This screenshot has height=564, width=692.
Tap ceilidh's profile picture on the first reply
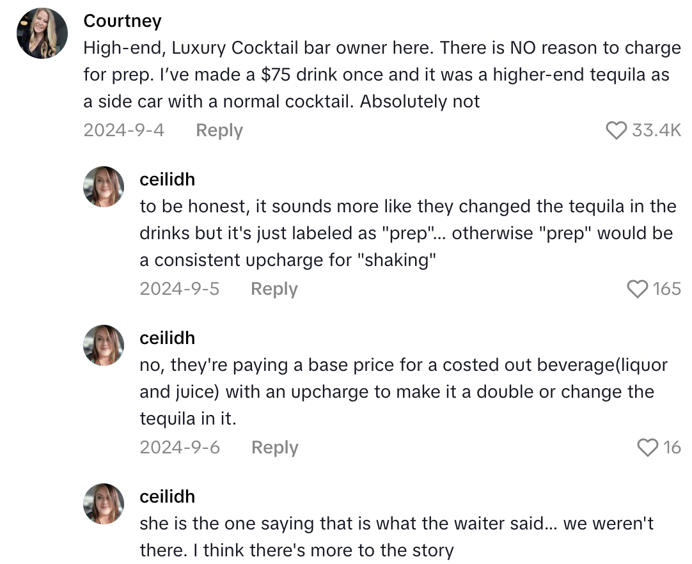[x=103, y=186]
